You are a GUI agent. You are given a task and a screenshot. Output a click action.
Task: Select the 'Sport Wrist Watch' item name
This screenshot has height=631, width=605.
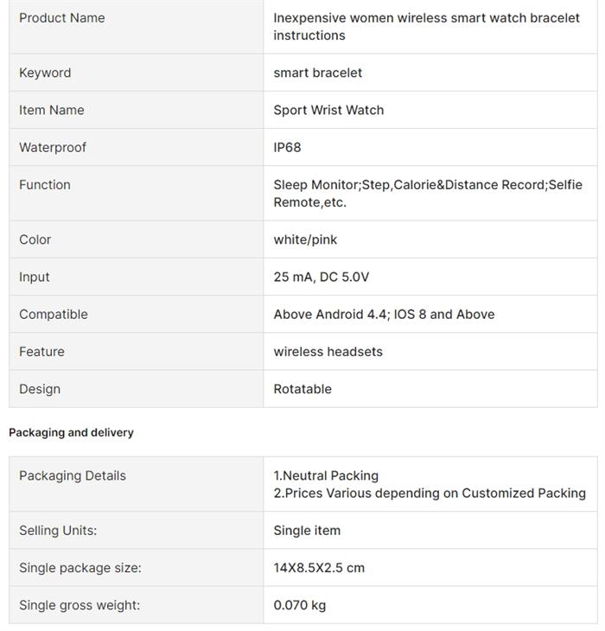(328, 110)
